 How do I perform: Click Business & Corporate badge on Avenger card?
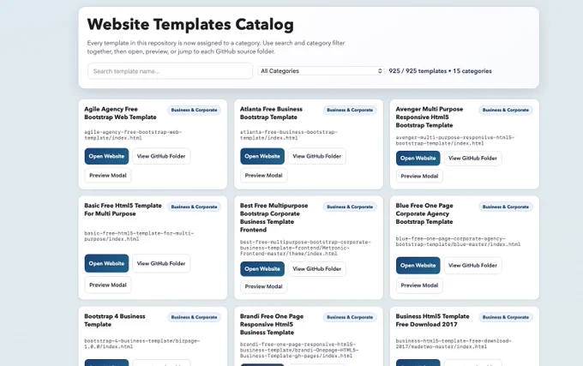click(x=506, y=110)
